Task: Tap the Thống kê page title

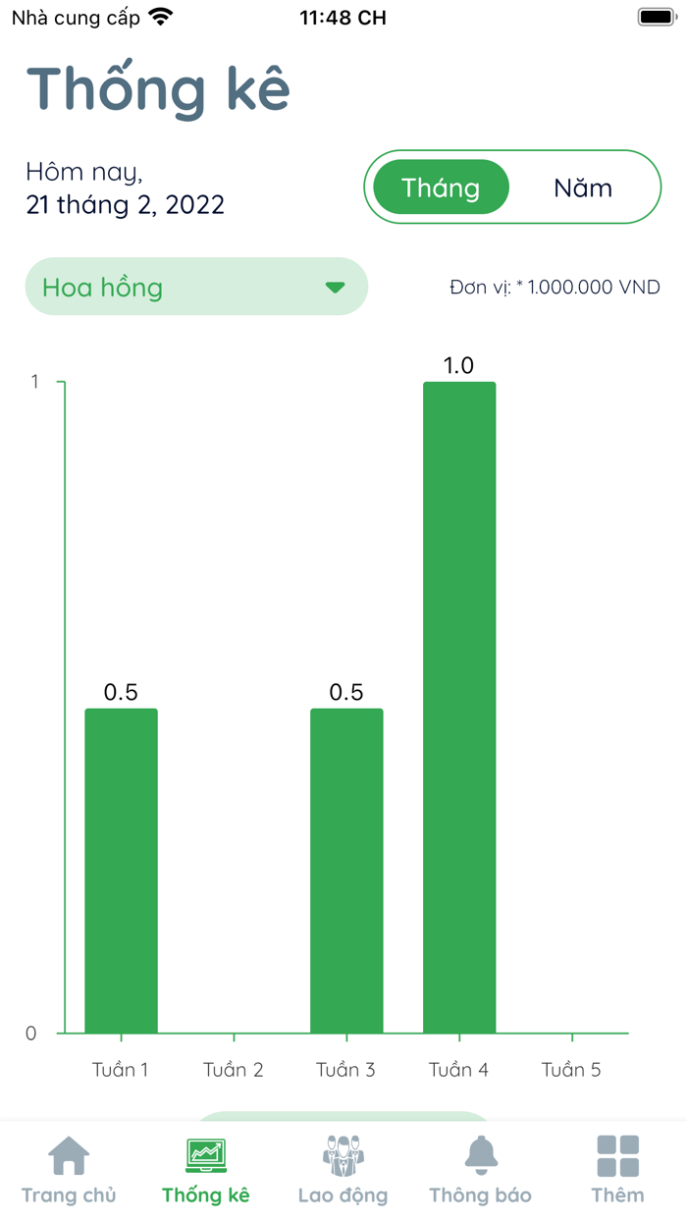Action: 158,89
